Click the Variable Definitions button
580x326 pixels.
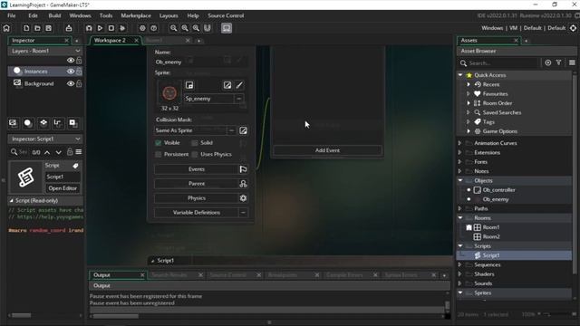pos(197,213)
